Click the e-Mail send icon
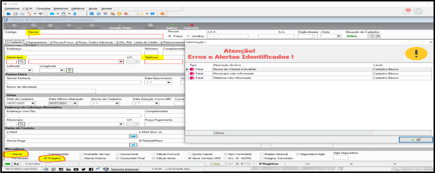Screen dimensions: 435x173 (x=133, y=136)
